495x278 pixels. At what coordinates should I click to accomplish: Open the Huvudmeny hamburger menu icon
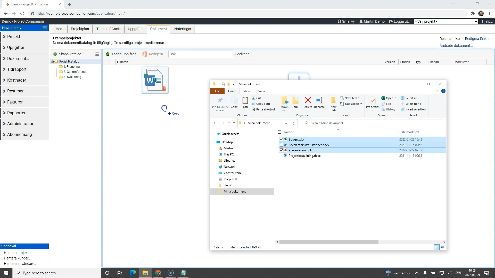(x=45, y=28)
